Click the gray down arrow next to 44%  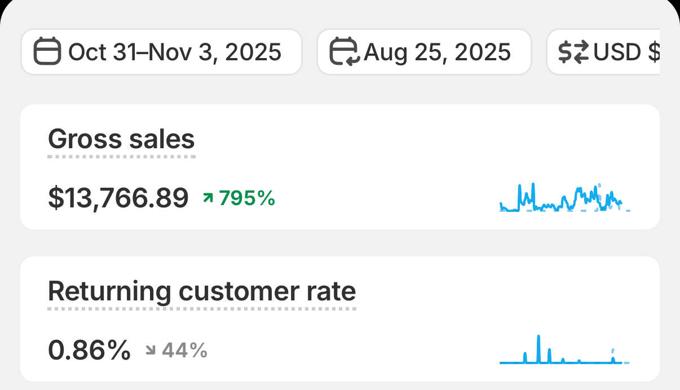pyautogui.click(x=150, y=351)
